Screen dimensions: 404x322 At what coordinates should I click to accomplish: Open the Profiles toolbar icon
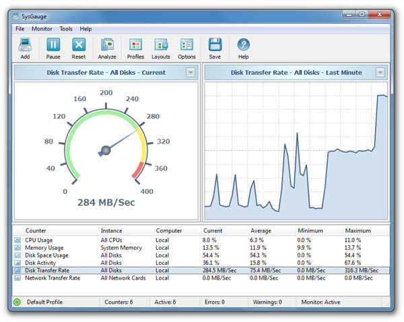coord(135,44)
